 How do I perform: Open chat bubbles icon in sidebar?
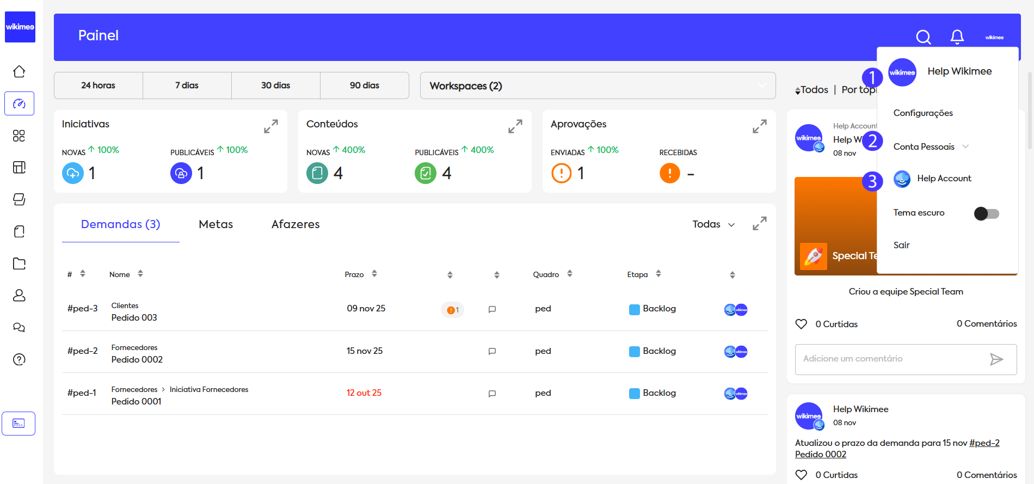point(19,327)
